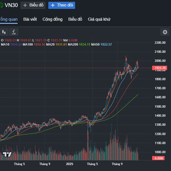This screenshot has width=171, height=171.
Task: Click the TradingView logo on chart
Action: (x=7, y=154)
